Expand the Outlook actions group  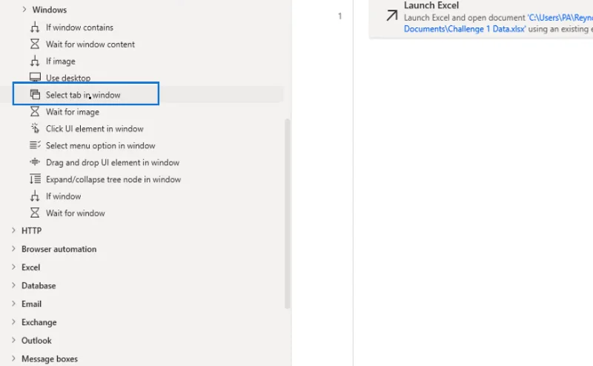click(x=13, y=340)
